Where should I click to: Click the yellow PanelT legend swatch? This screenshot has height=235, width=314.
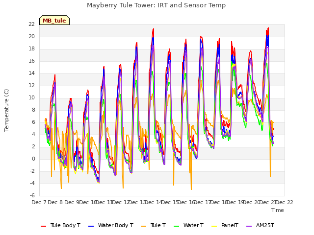[x=214, y=226]
